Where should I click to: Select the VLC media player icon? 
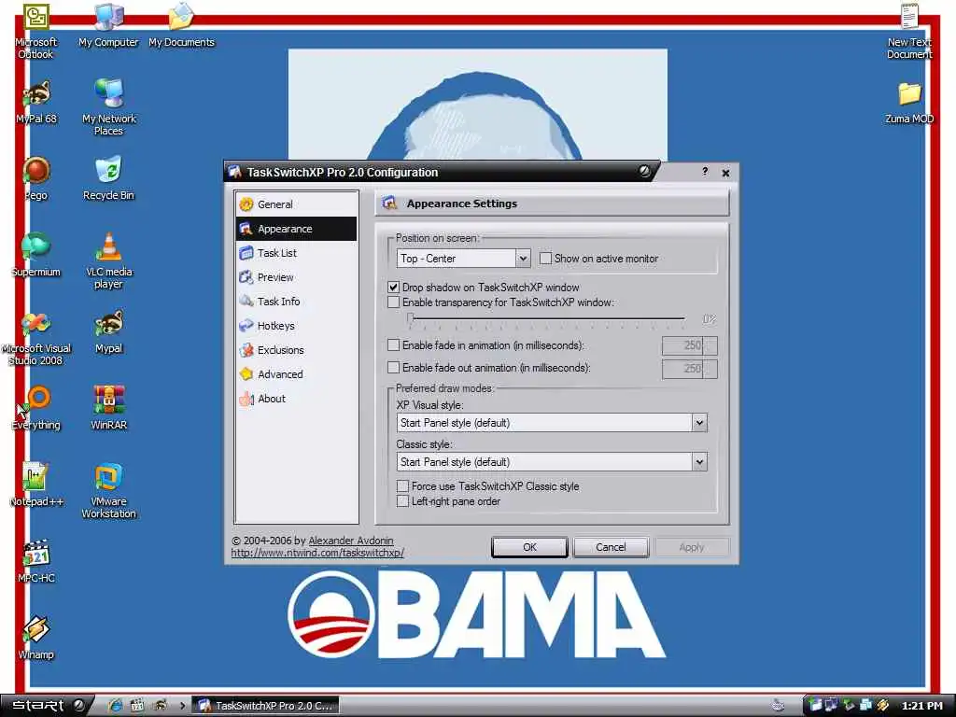coord(108,261)
